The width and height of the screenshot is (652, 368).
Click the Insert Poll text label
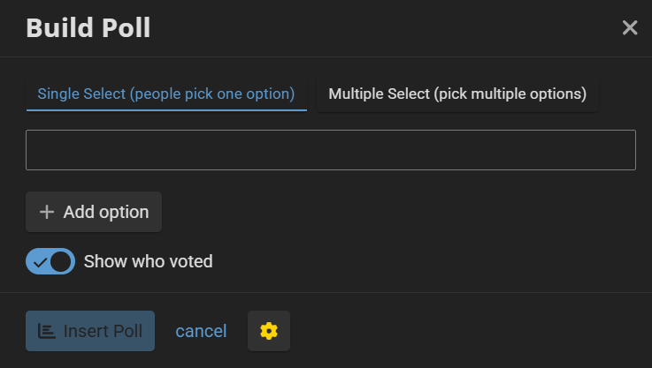click(103, 331)
